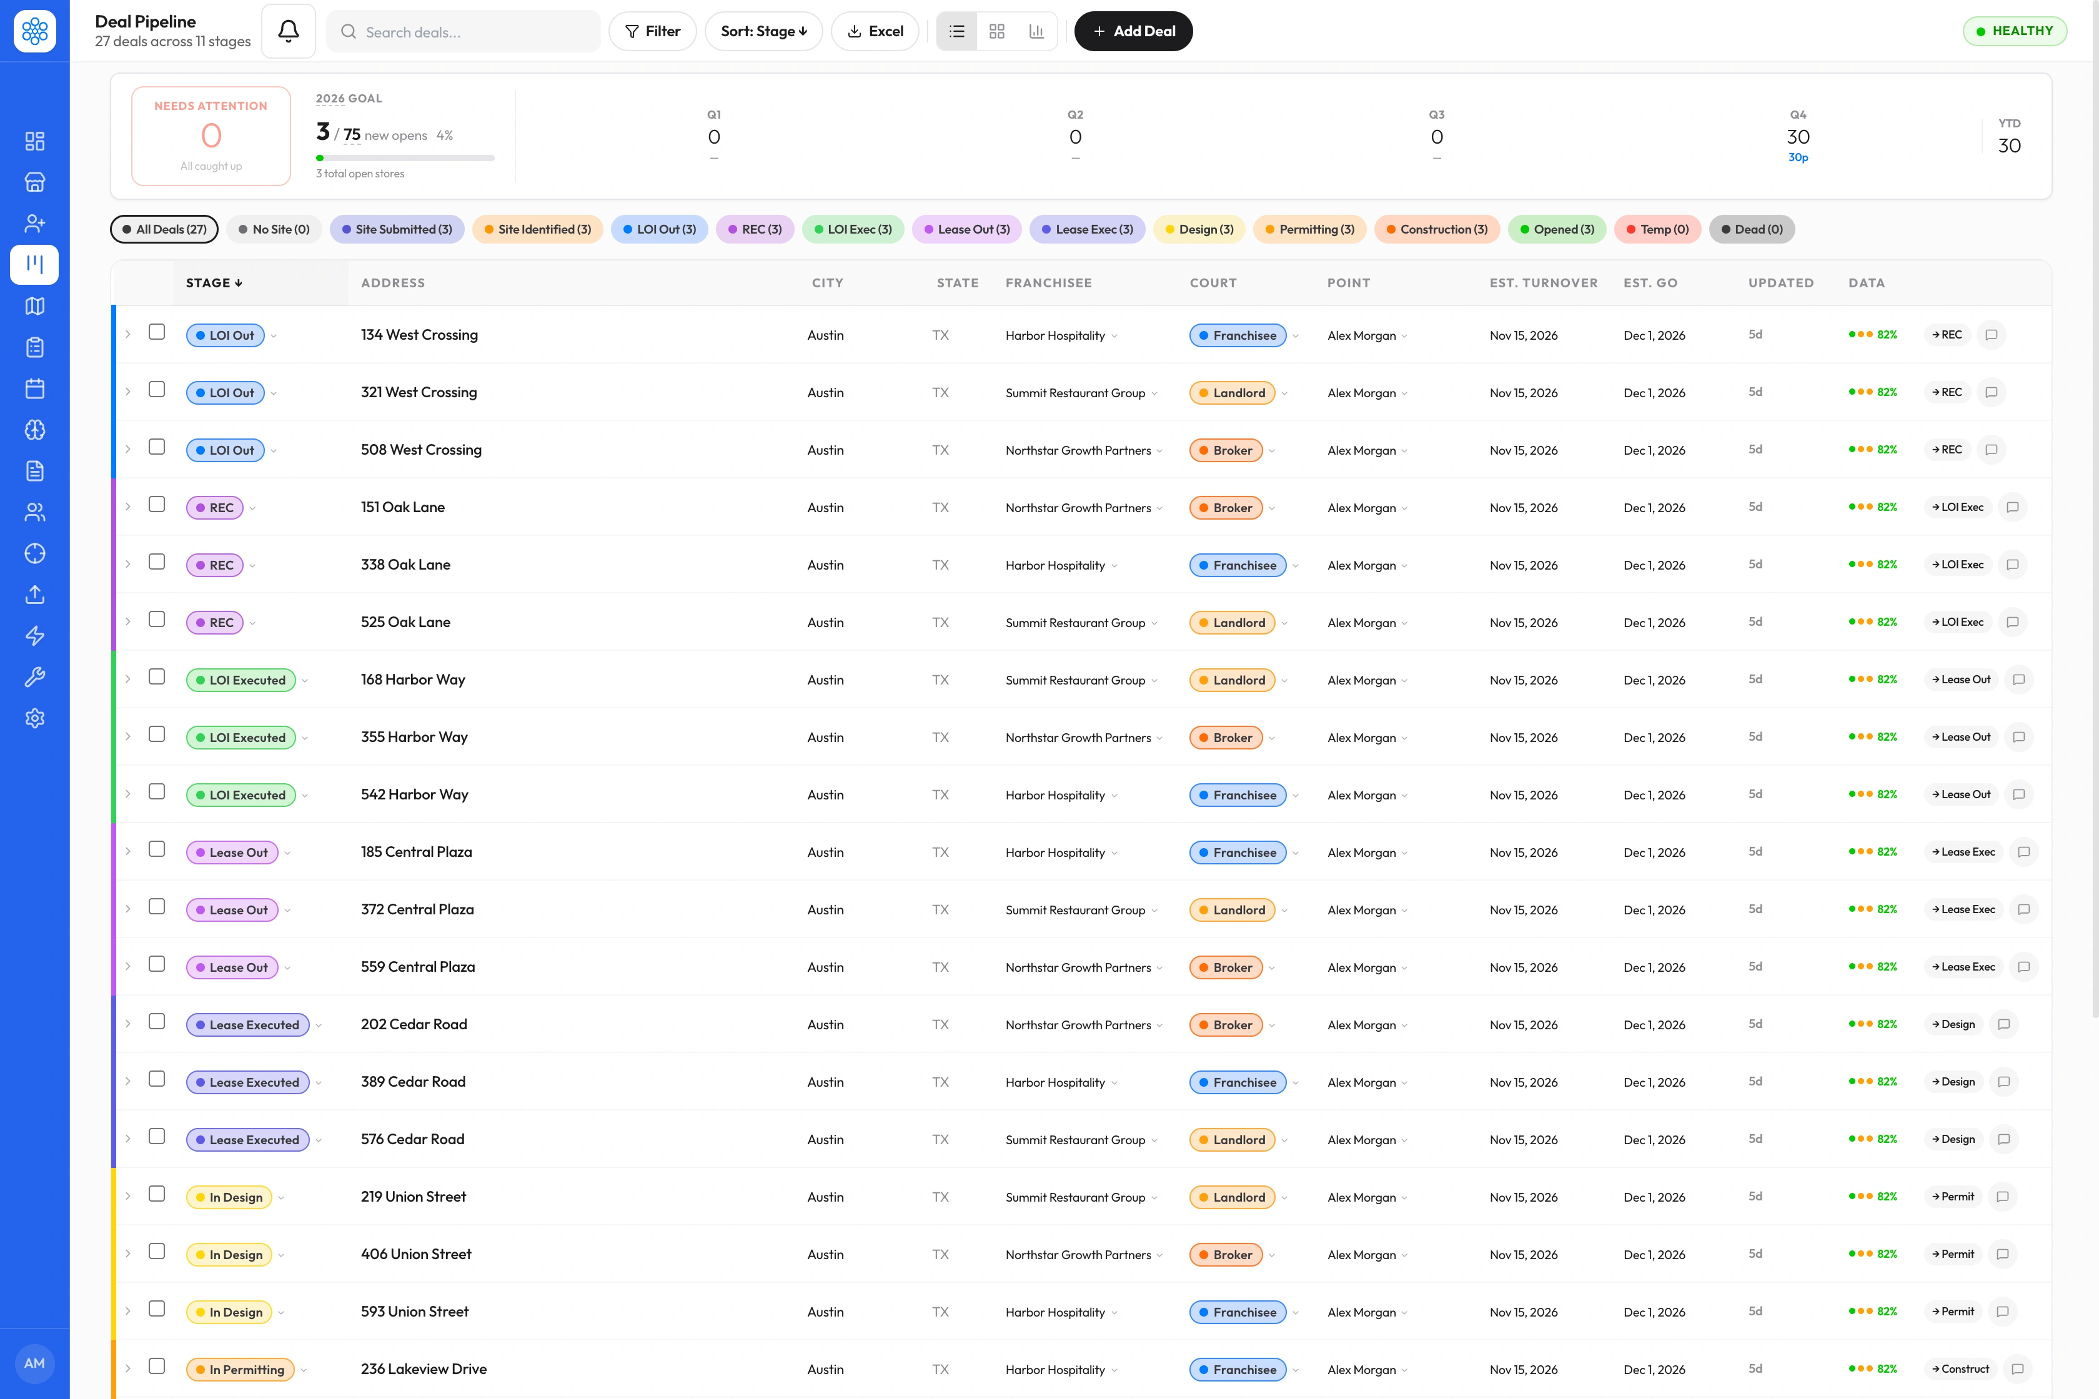Select the checkbox for 389 Cedar Road
The height and width of the screenshot is (1399, 2099).
pyautogui.click(x=157, y=1079)
